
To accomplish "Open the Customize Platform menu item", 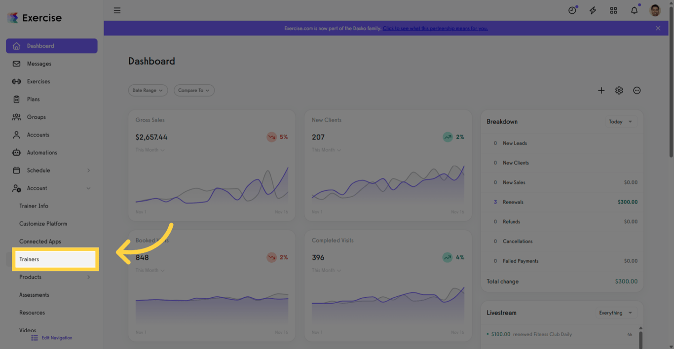I will pos(43,223).
